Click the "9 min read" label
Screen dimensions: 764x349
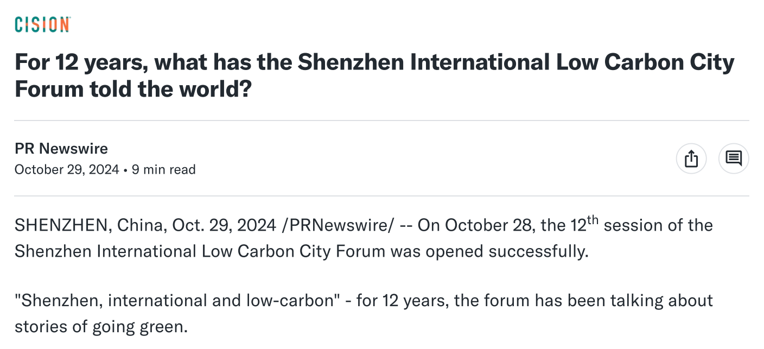pos(164,169)
